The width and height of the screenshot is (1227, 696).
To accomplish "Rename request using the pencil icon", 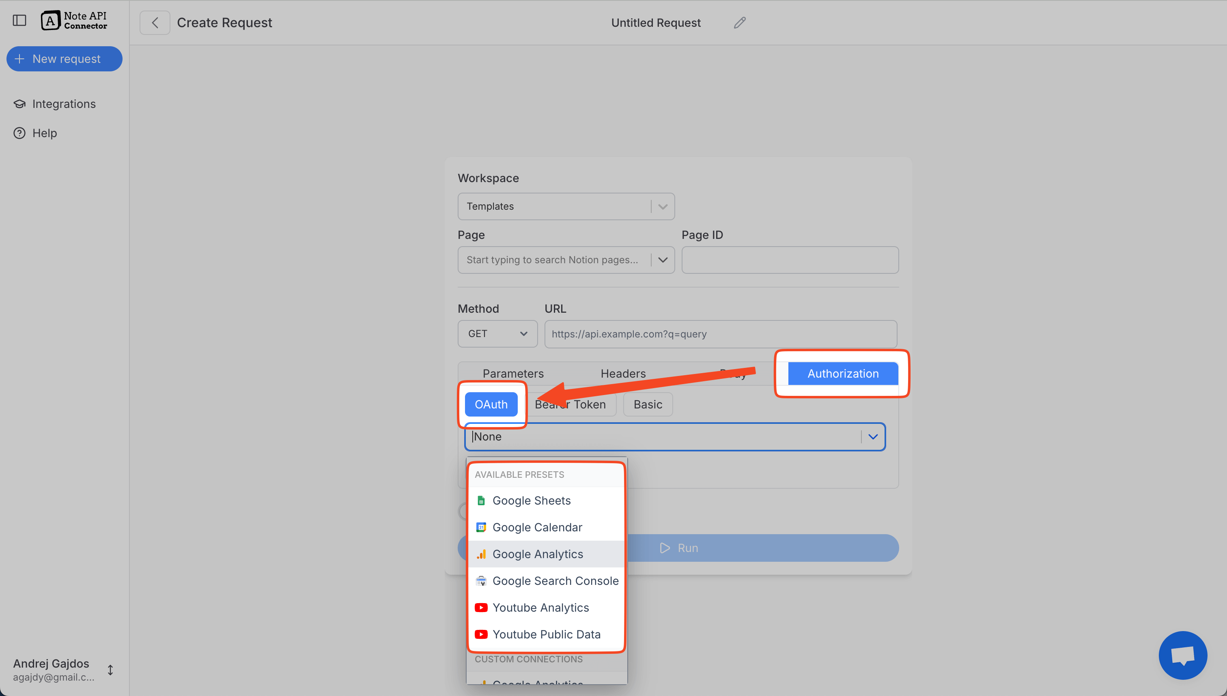I will coord(739,22).
